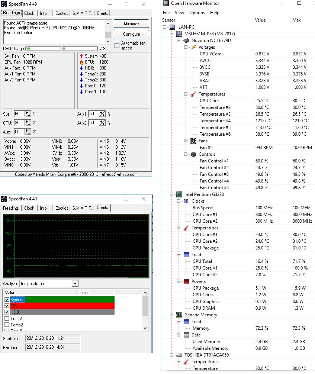The height and width of the screenshot is (374, 315).
Task: Enable Automatic fan speed checkbox
Action: click(x=117, y=45)
